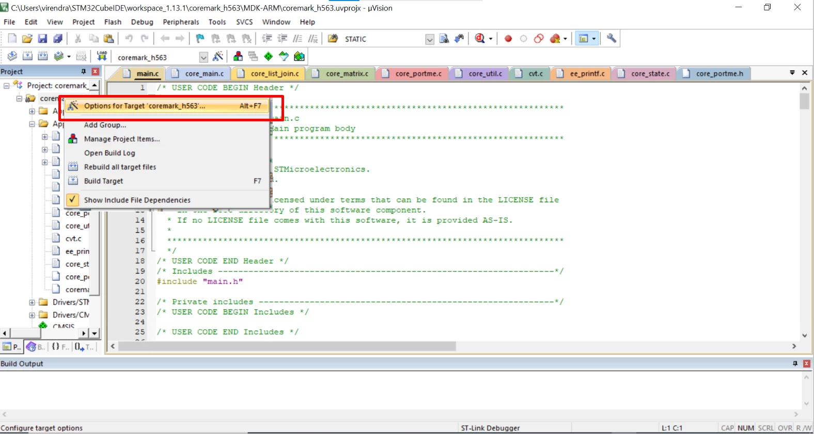Open the coremark_h563 target dropdown
The width and height of the screenshot is (814, 434).
[x=203, y=57]
